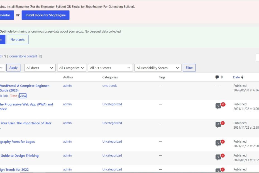
Task: Apply the selected bulk action
Action: 13,68
